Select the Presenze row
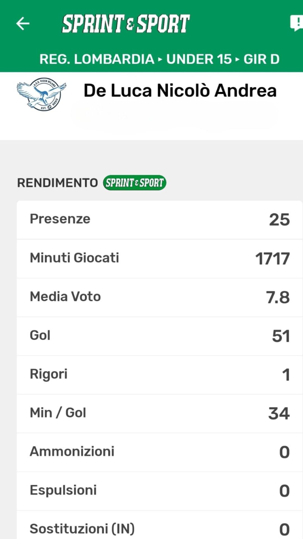 (159, 220)
